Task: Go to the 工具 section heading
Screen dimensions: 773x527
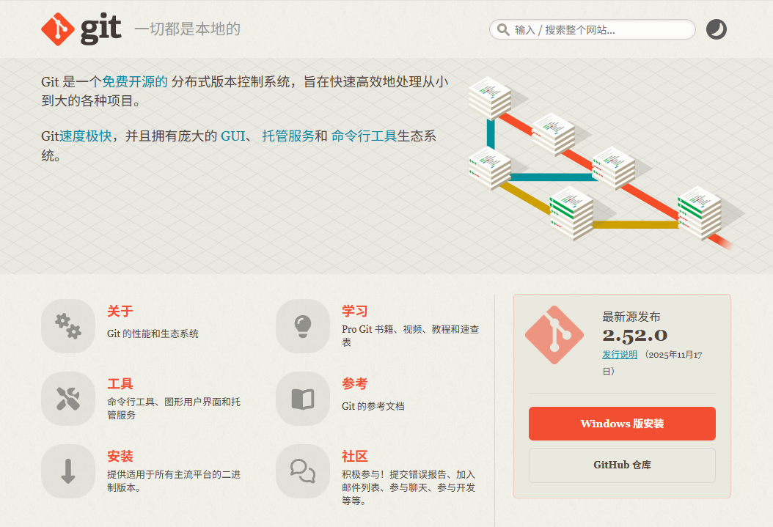Action: 120,384
